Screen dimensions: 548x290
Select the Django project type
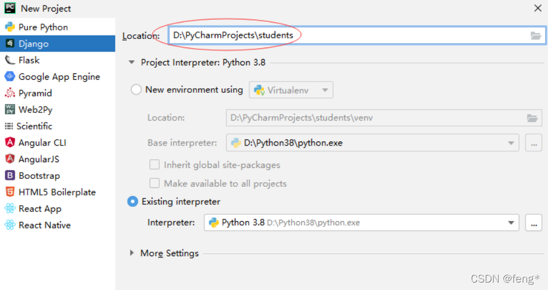tap(57, 44)
